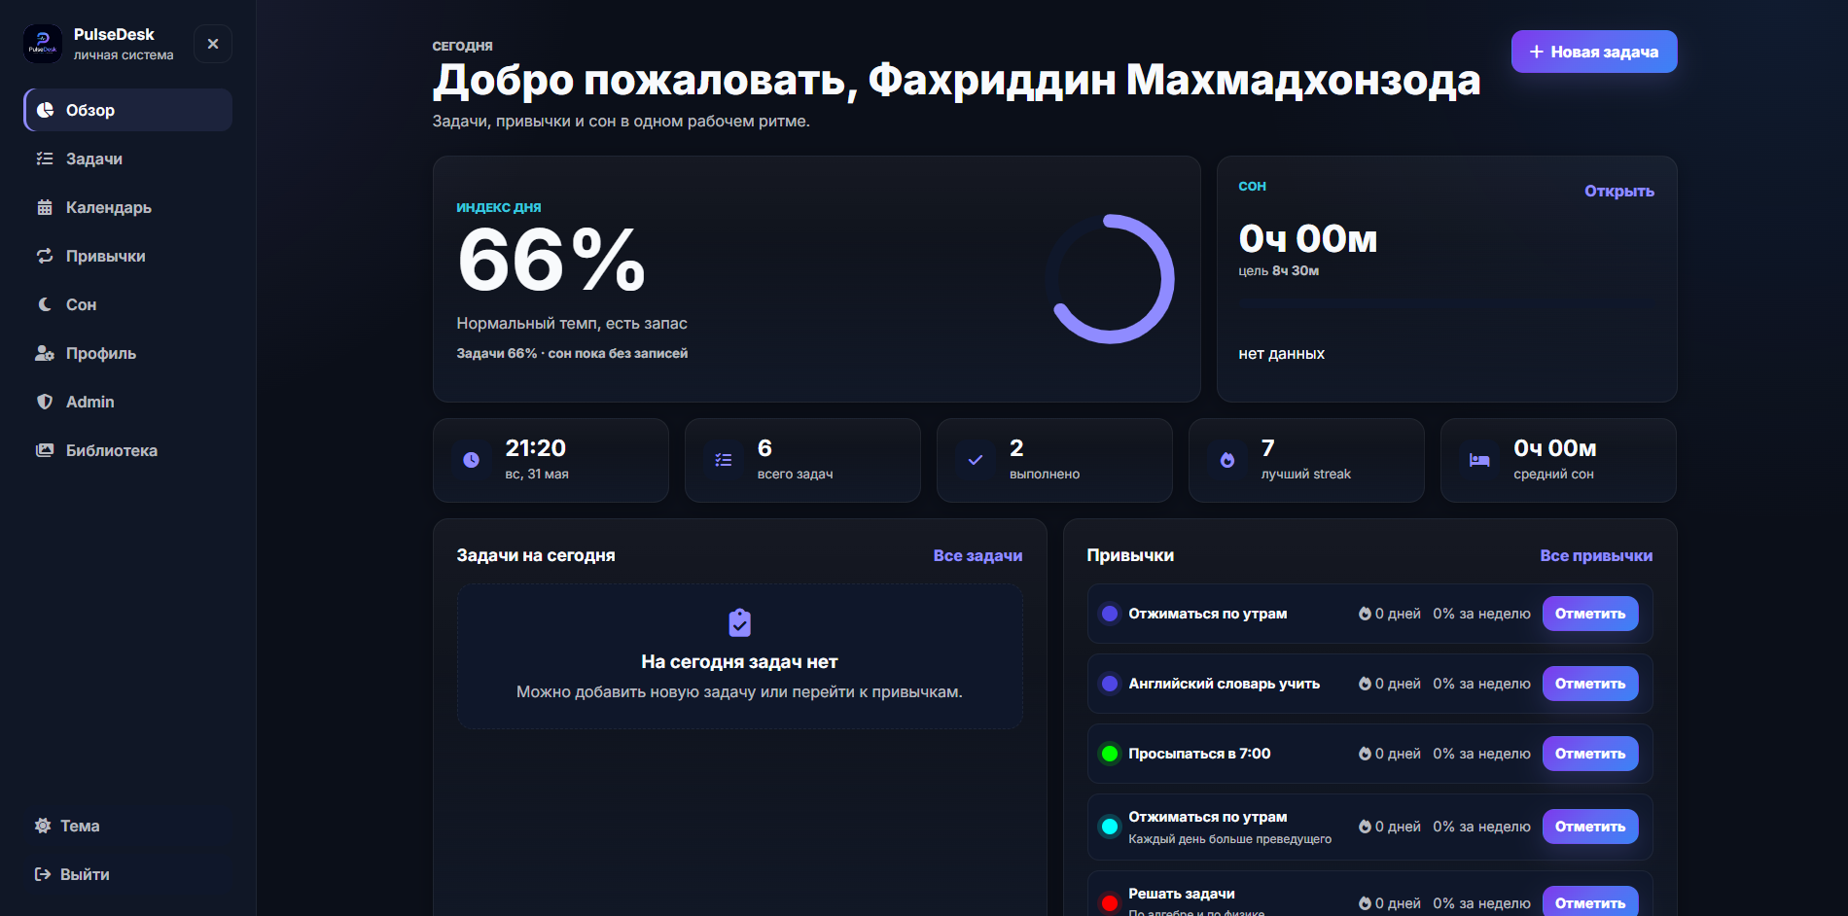Click the На сегодня задач нет message
The image size is (1848, 916).
point(739,661)
